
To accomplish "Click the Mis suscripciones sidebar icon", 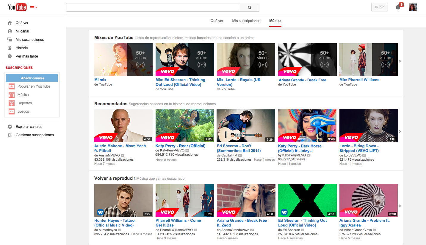I will coord(10,40).
